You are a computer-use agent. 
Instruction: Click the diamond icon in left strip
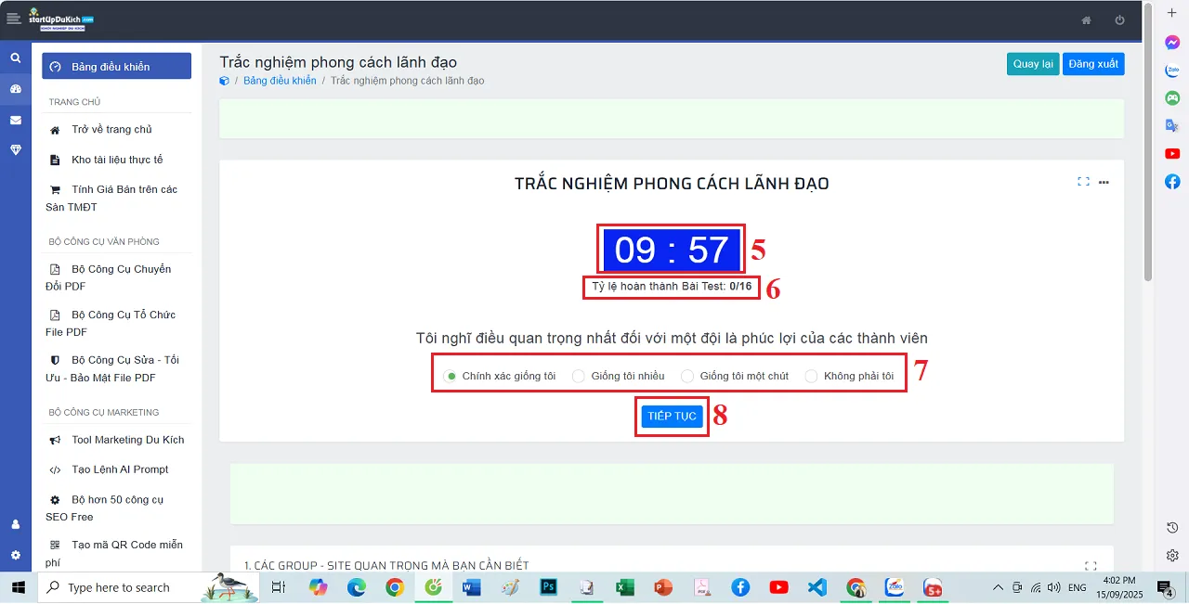coord(15,149)
